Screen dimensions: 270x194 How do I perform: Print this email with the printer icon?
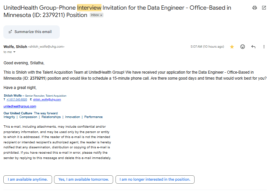(255, 8)
